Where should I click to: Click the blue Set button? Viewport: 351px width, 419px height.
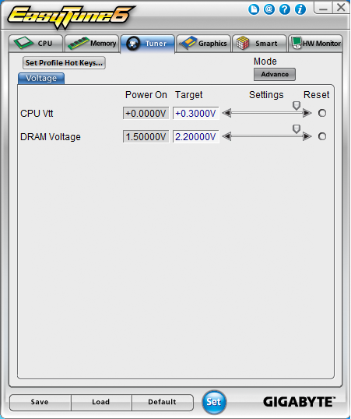click(x=214, y=402)
